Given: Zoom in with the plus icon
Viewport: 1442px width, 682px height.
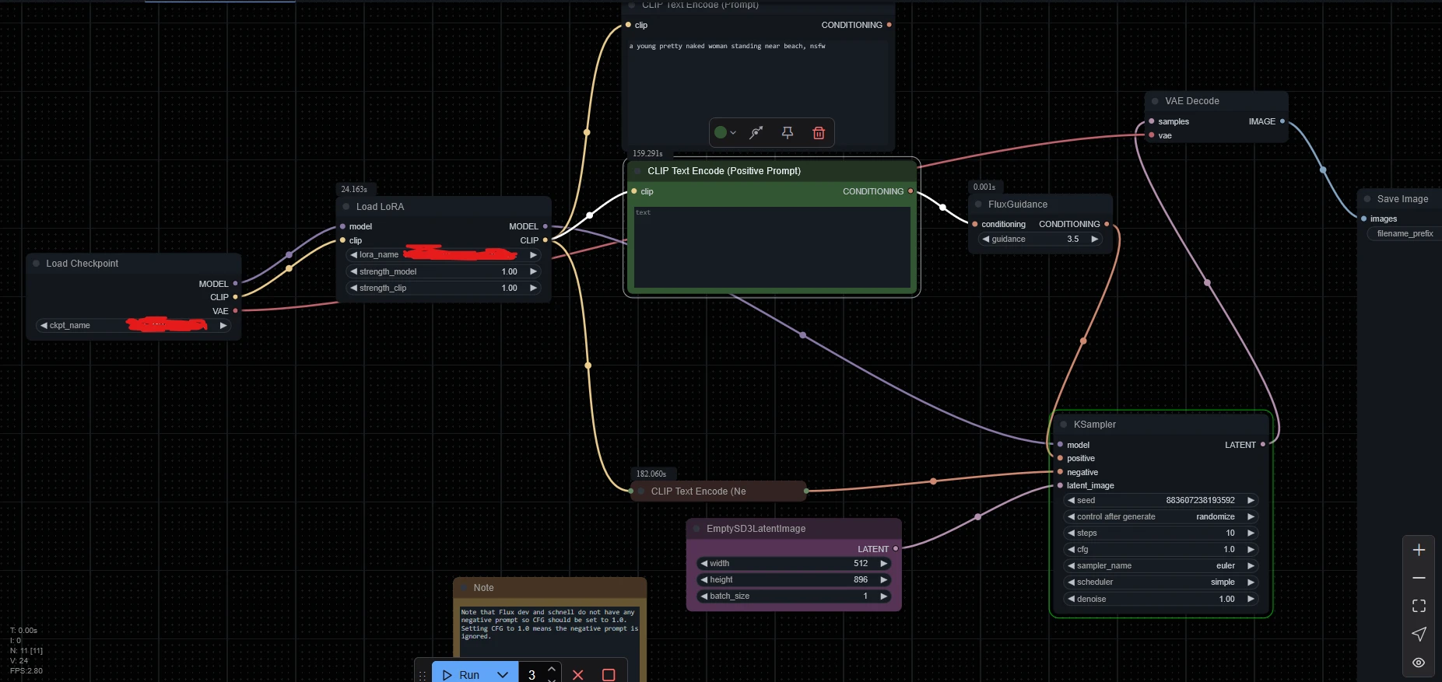Looking at the screenshot, I should (1419, 550).
